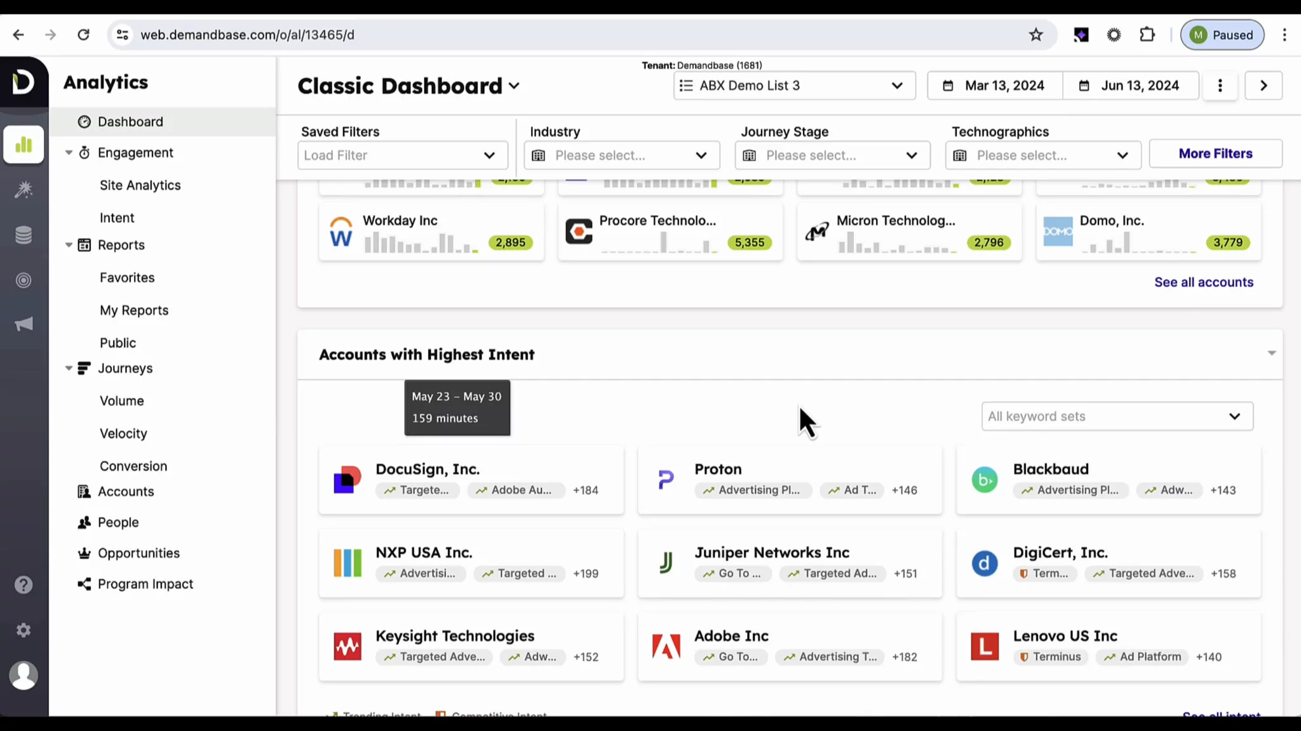Bookmark page with the star icon

(x=1035, y=35)
